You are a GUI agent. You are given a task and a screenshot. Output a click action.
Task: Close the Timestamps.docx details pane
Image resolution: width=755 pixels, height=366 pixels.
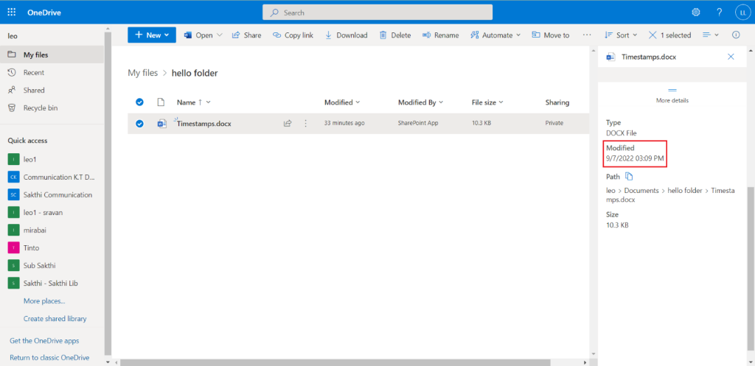pos(731,57)
